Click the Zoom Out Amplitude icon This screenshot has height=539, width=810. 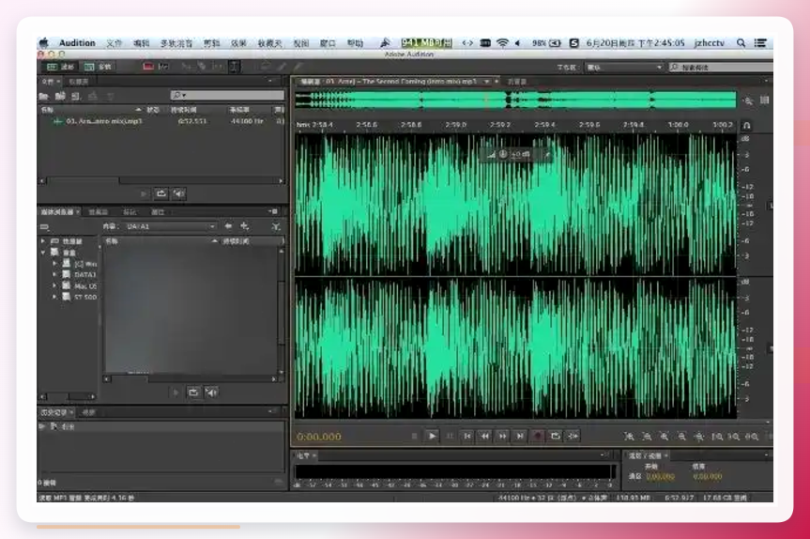tap(647, 437)
